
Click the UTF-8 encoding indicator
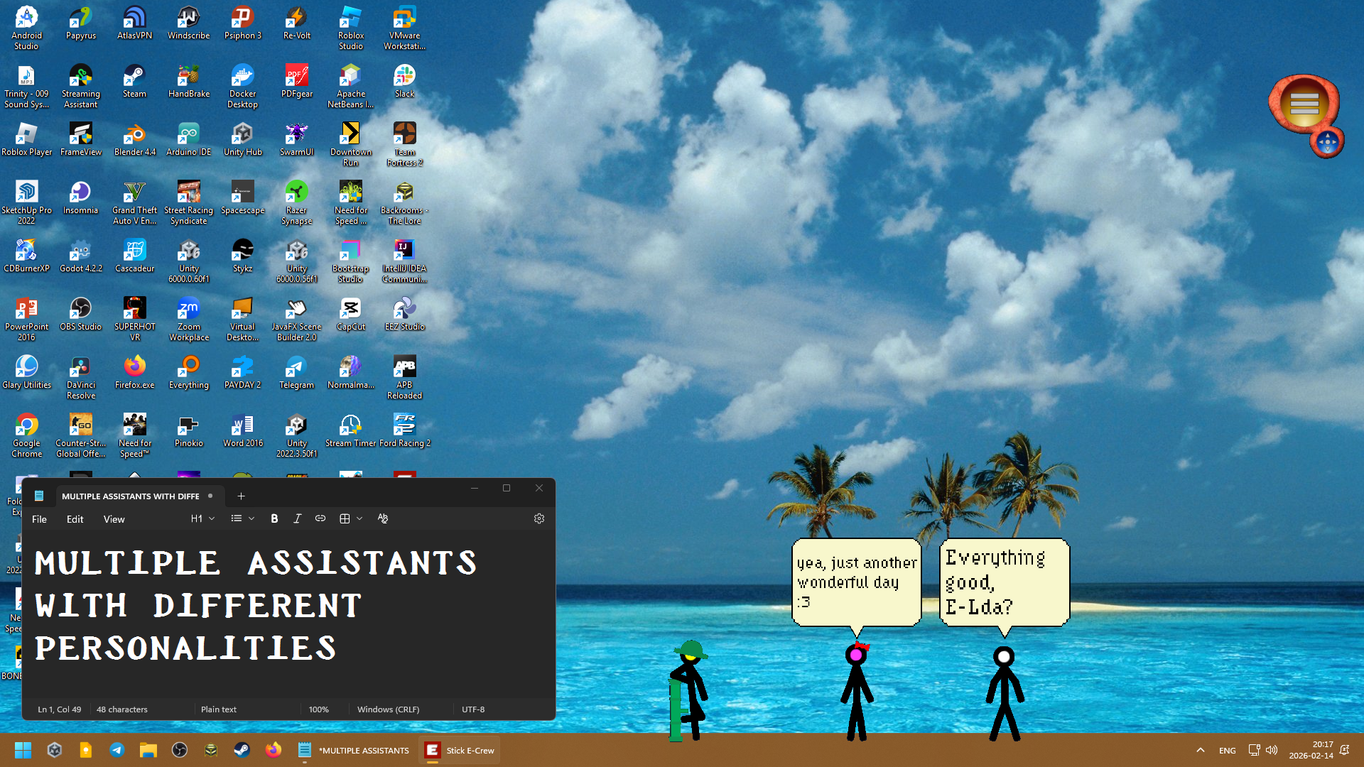click(473, 709)
